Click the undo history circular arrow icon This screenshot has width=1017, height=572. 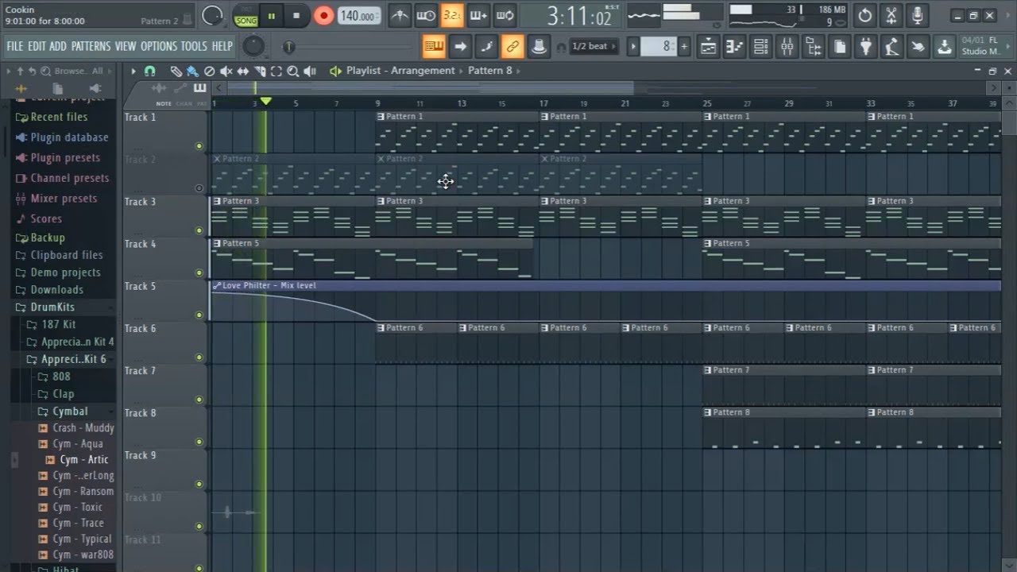(x=865, y=15)
